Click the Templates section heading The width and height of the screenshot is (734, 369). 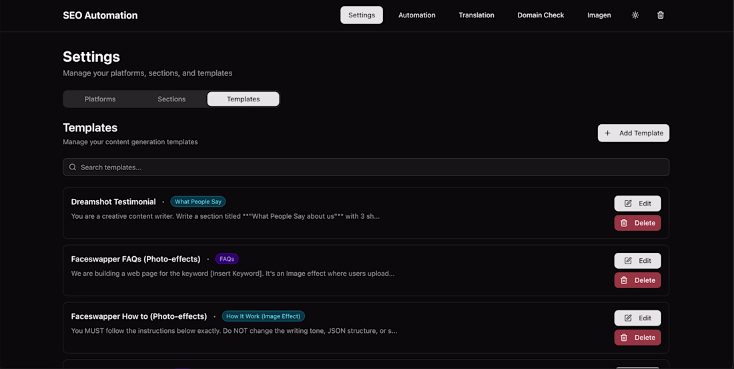tap(90, 127)
